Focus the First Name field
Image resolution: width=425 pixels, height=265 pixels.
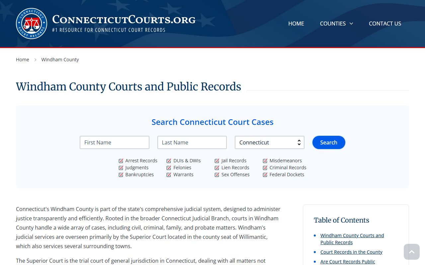pos(115,142)
